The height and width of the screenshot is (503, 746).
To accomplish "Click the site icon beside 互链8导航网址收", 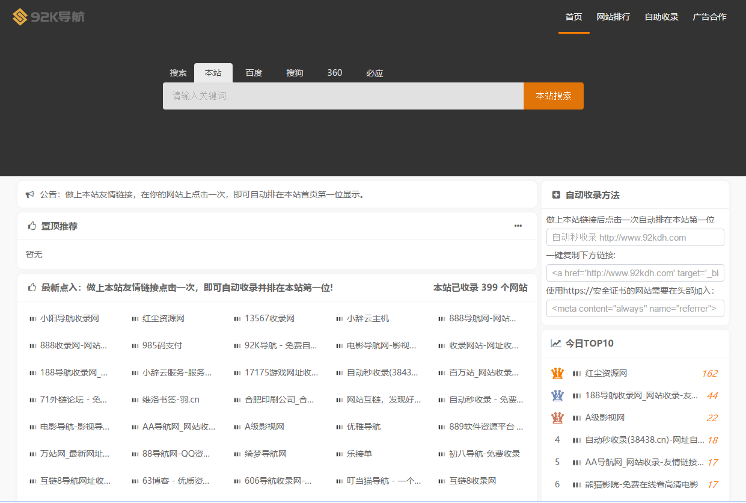I will click(x=33, y=481).
